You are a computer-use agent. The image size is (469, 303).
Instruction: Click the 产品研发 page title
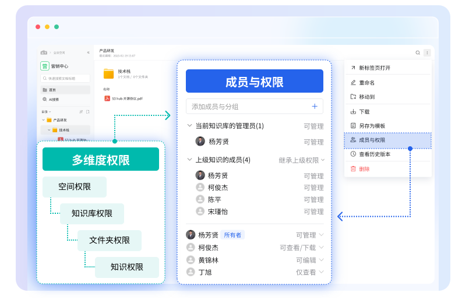pos(107,51)
